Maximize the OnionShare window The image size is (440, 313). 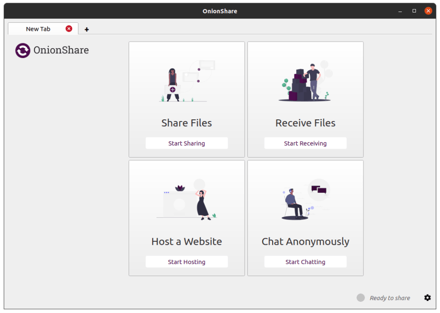(414, 11)
